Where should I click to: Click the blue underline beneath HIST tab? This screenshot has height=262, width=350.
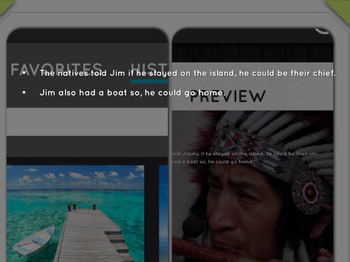(149, 81)
